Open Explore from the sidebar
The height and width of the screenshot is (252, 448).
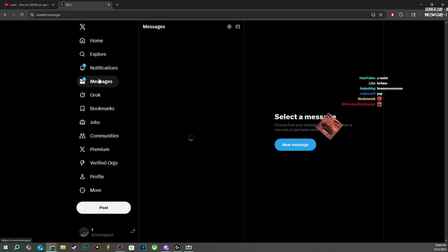pyautogui.click(x=93, y=54)
